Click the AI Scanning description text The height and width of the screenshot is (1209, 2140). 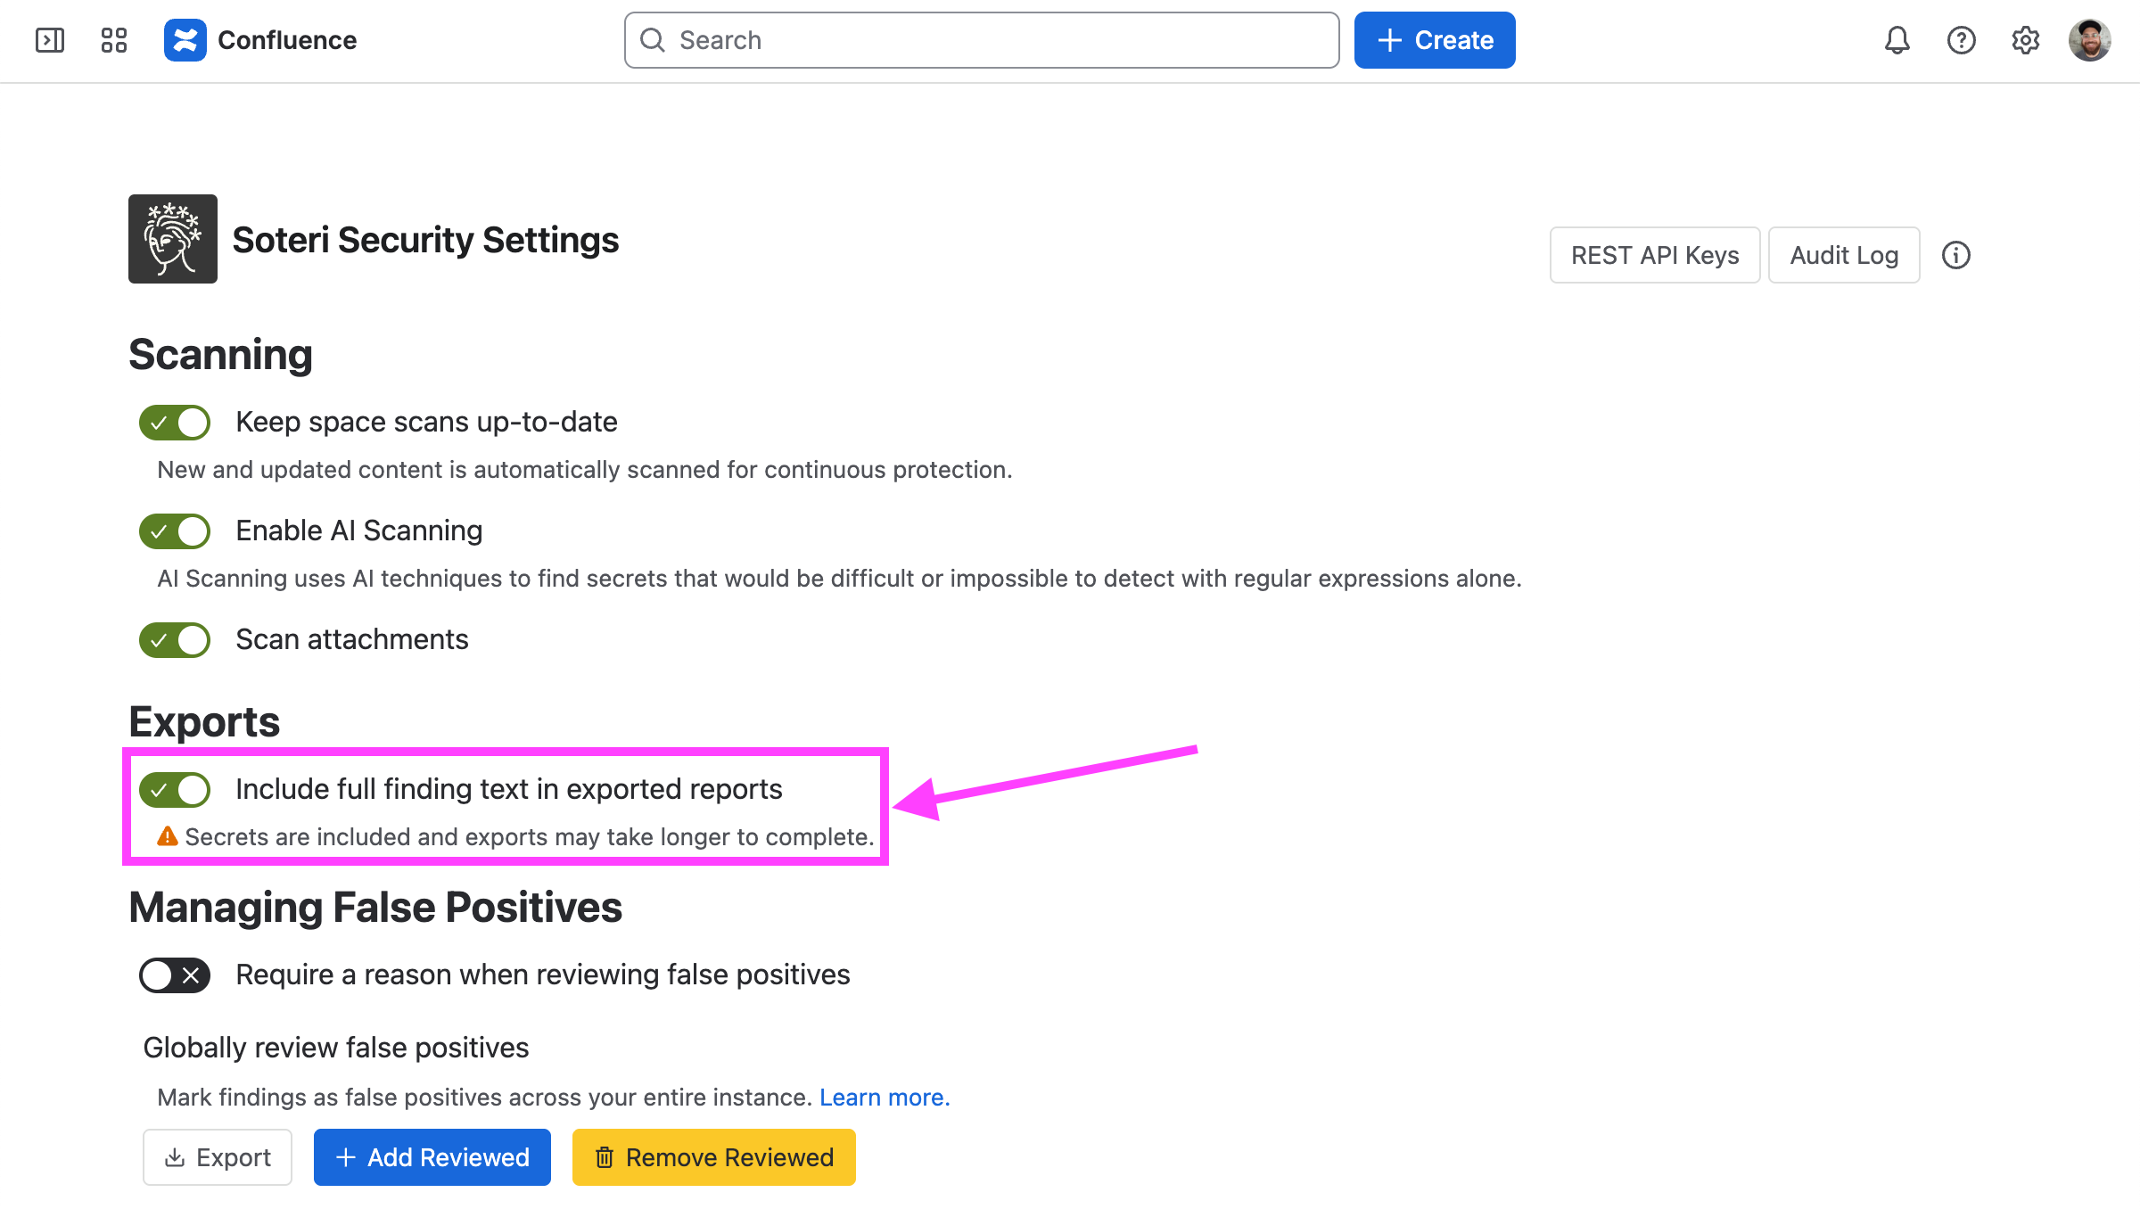[x=839, y=579]
